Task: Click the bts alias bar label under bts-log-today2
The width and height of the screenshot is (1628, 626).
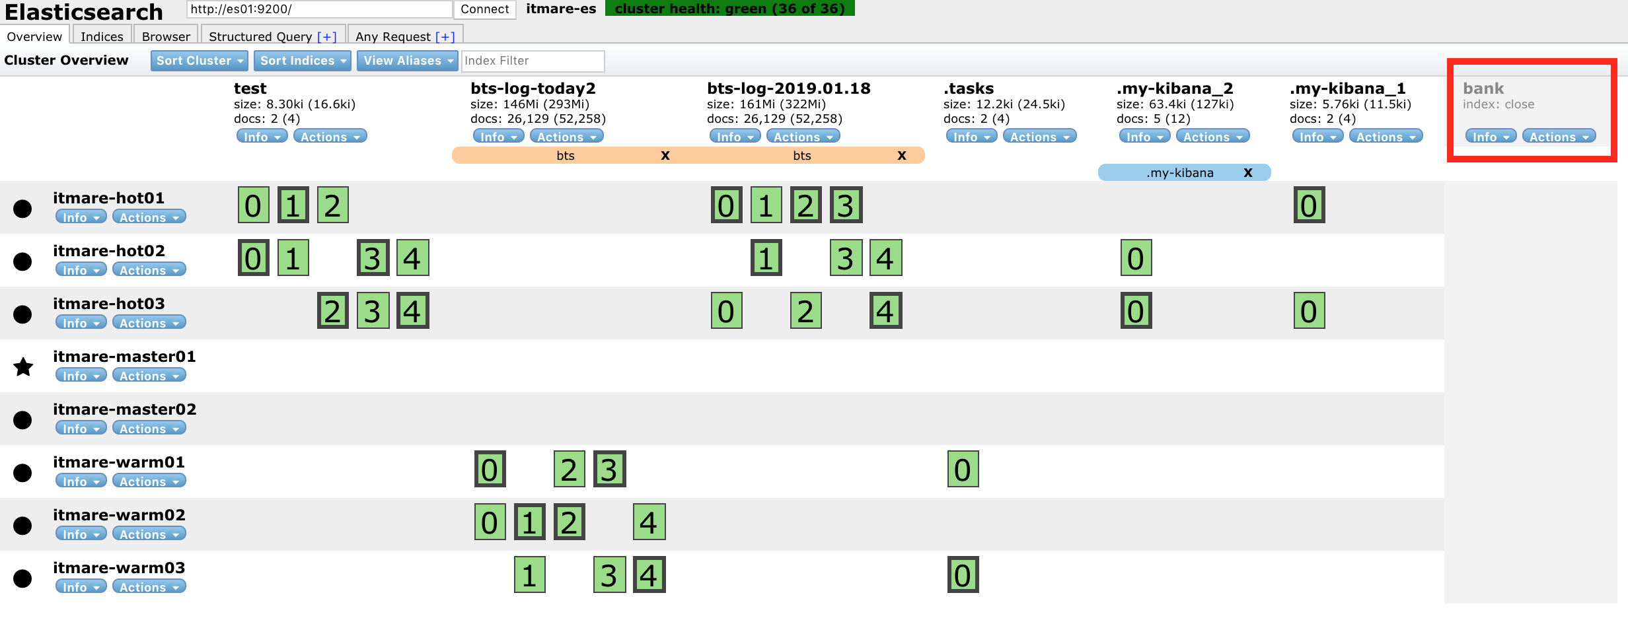Action: tap(566, 155)
